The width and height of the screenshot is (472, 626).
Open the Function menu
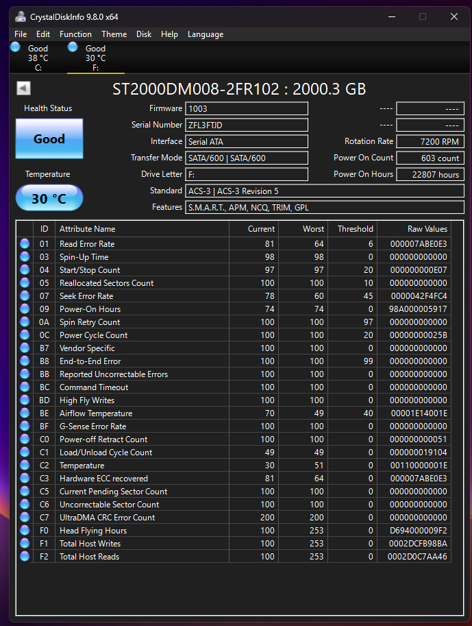click(75, 34)
